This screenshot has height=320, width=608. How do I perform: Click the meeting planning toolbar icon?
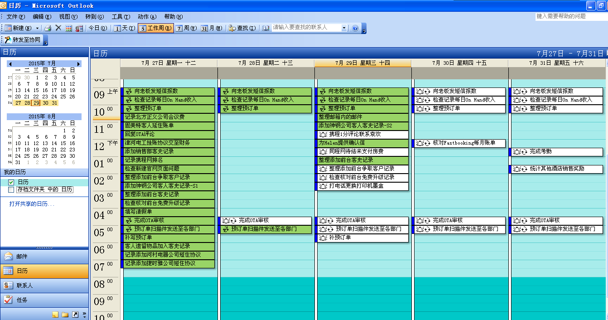point(79,28)
